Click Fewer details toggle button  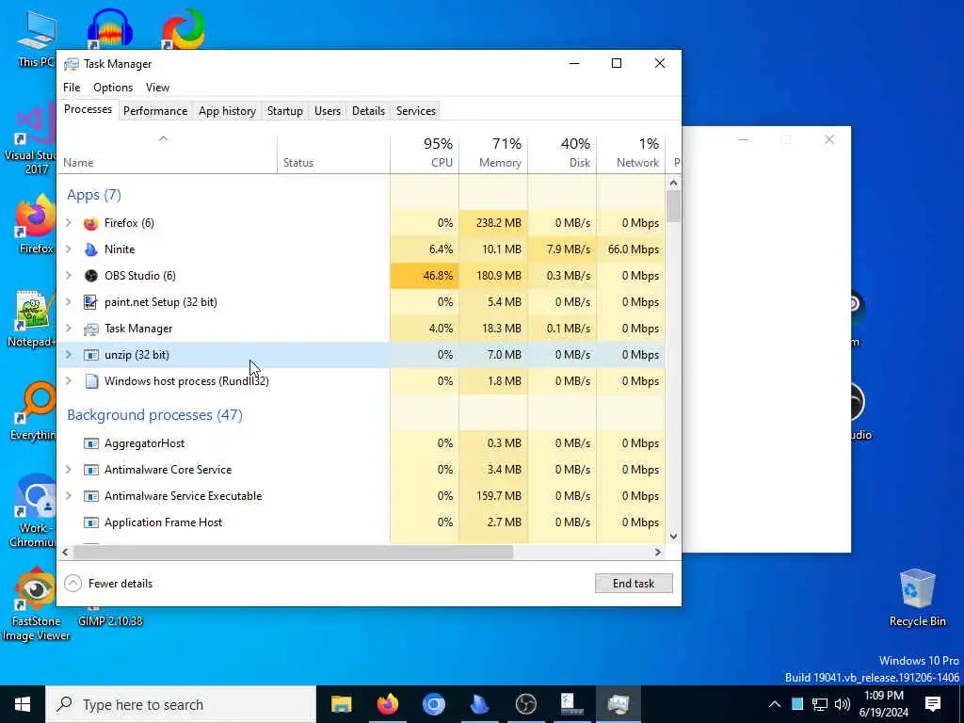[x=109, y=584]
